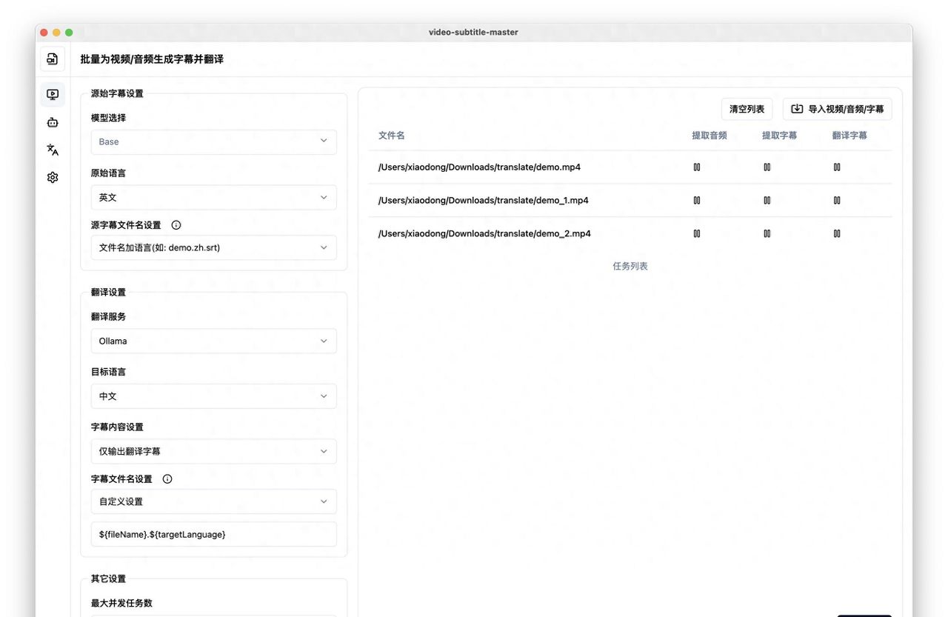Open the video task page sidebar icon
The width and height of the screenshot is (948, 617).
[53, 94]
